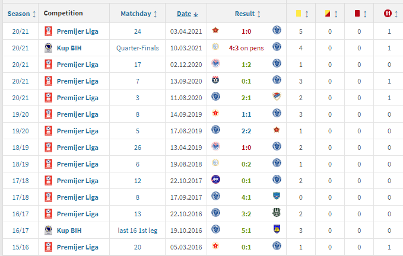Open the 4:3 on pens match report
The width and height of the screenshot is (403, 256).
click(x=246, y=48)
